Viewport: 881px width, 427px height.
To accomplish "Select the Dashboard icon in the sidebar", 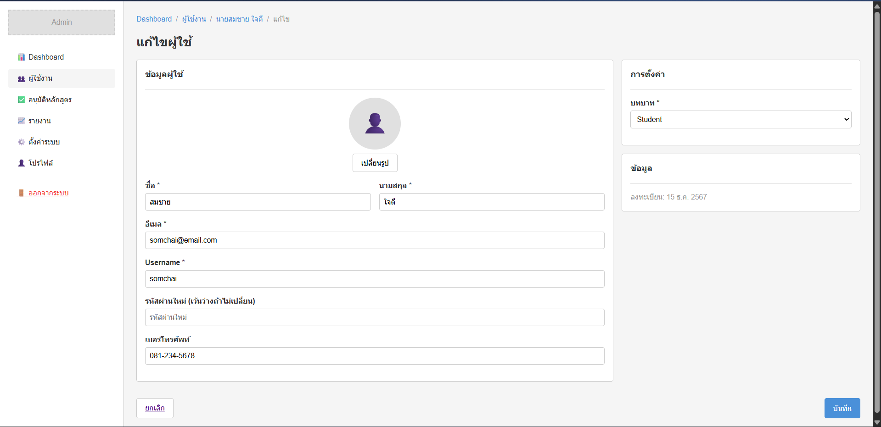I will [x=21, y=57].
